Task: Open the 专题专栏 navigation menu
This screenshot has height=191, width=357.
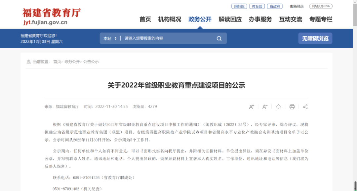Action: pyautogui.click(x=321, y=19)
